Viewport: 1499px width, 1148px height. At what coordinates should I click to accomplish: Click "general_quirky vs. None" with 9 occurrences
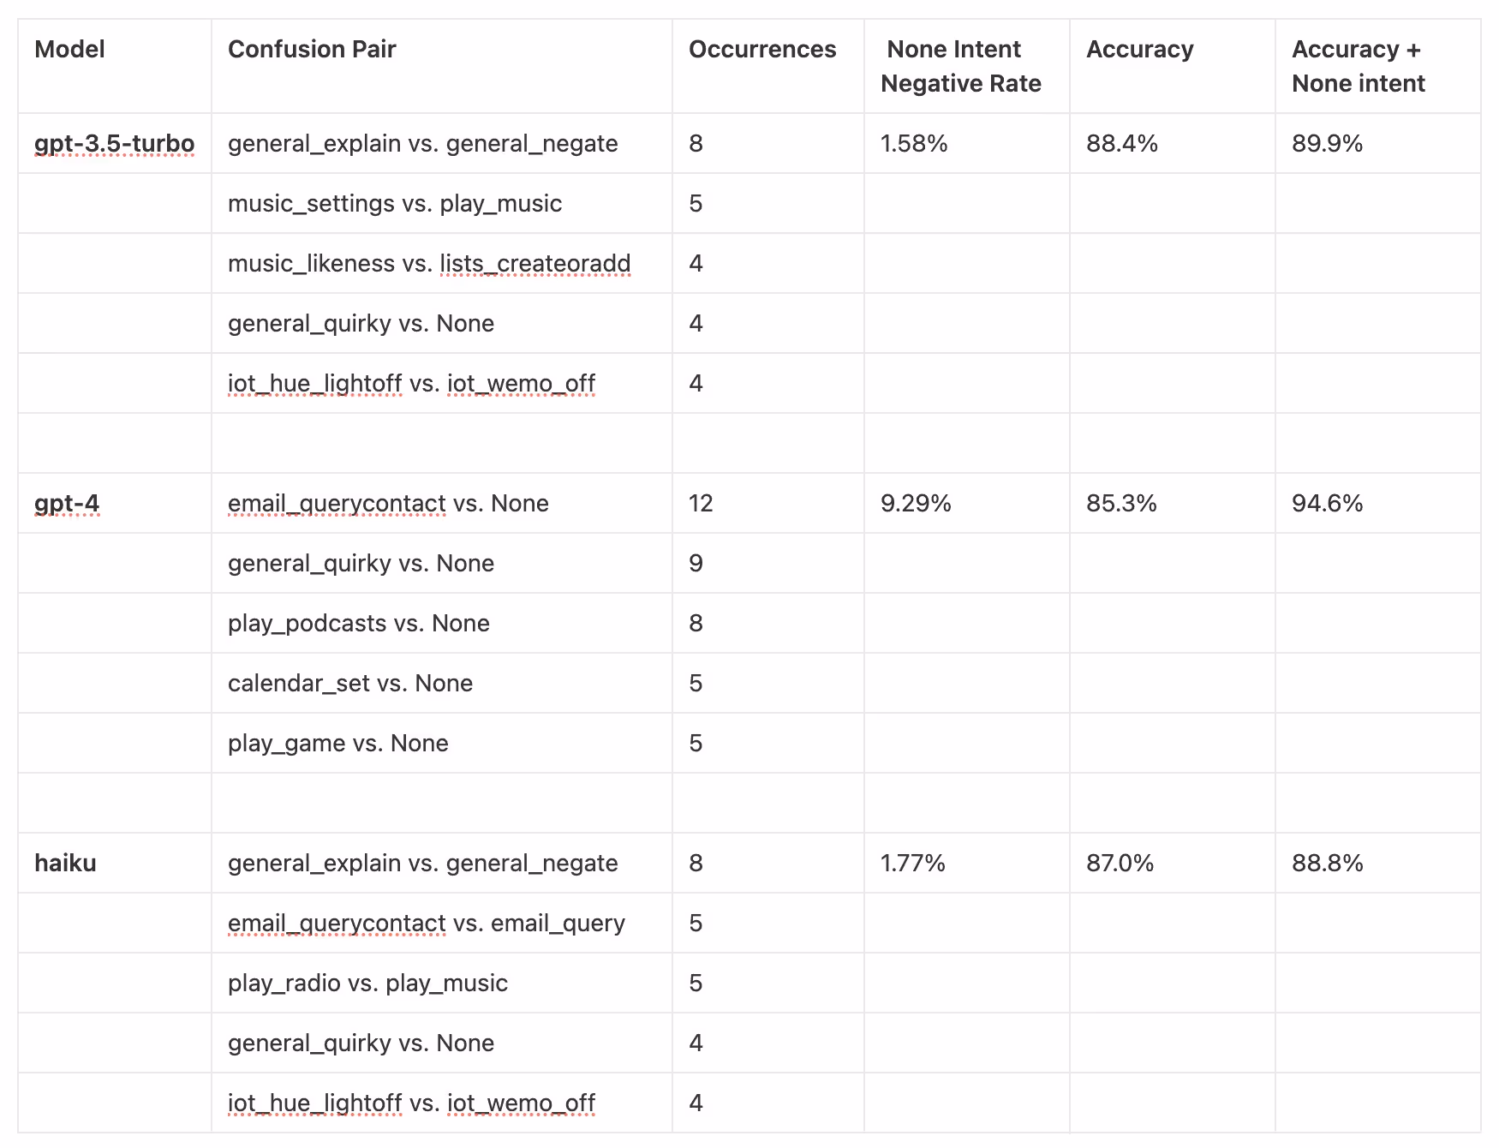361,563
